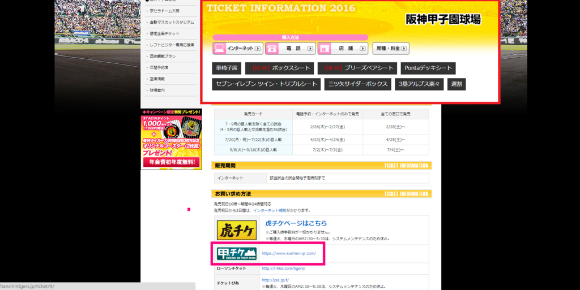This screenshot has height=290, width=580.
Task: Click the お買い求め方法 section heading
Action: tap(233, 194)
